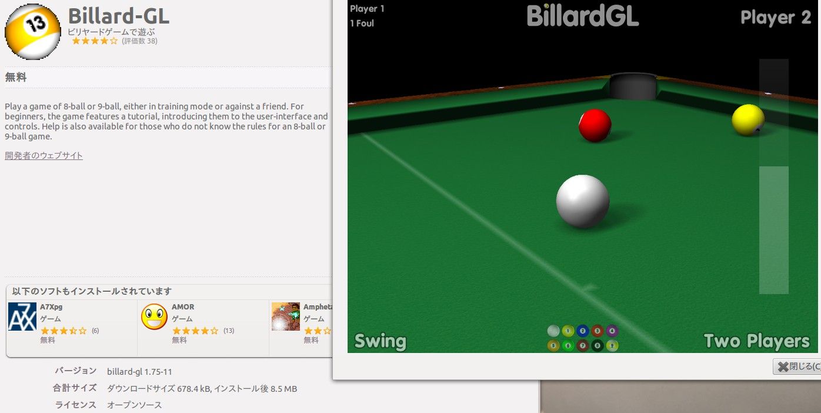
Task: Click the large white cue ball on the table
Action: click(583, 201)
